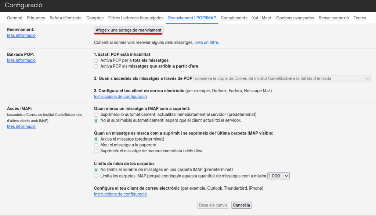
Task: Switch to the General tab
Action: [15, 18]
